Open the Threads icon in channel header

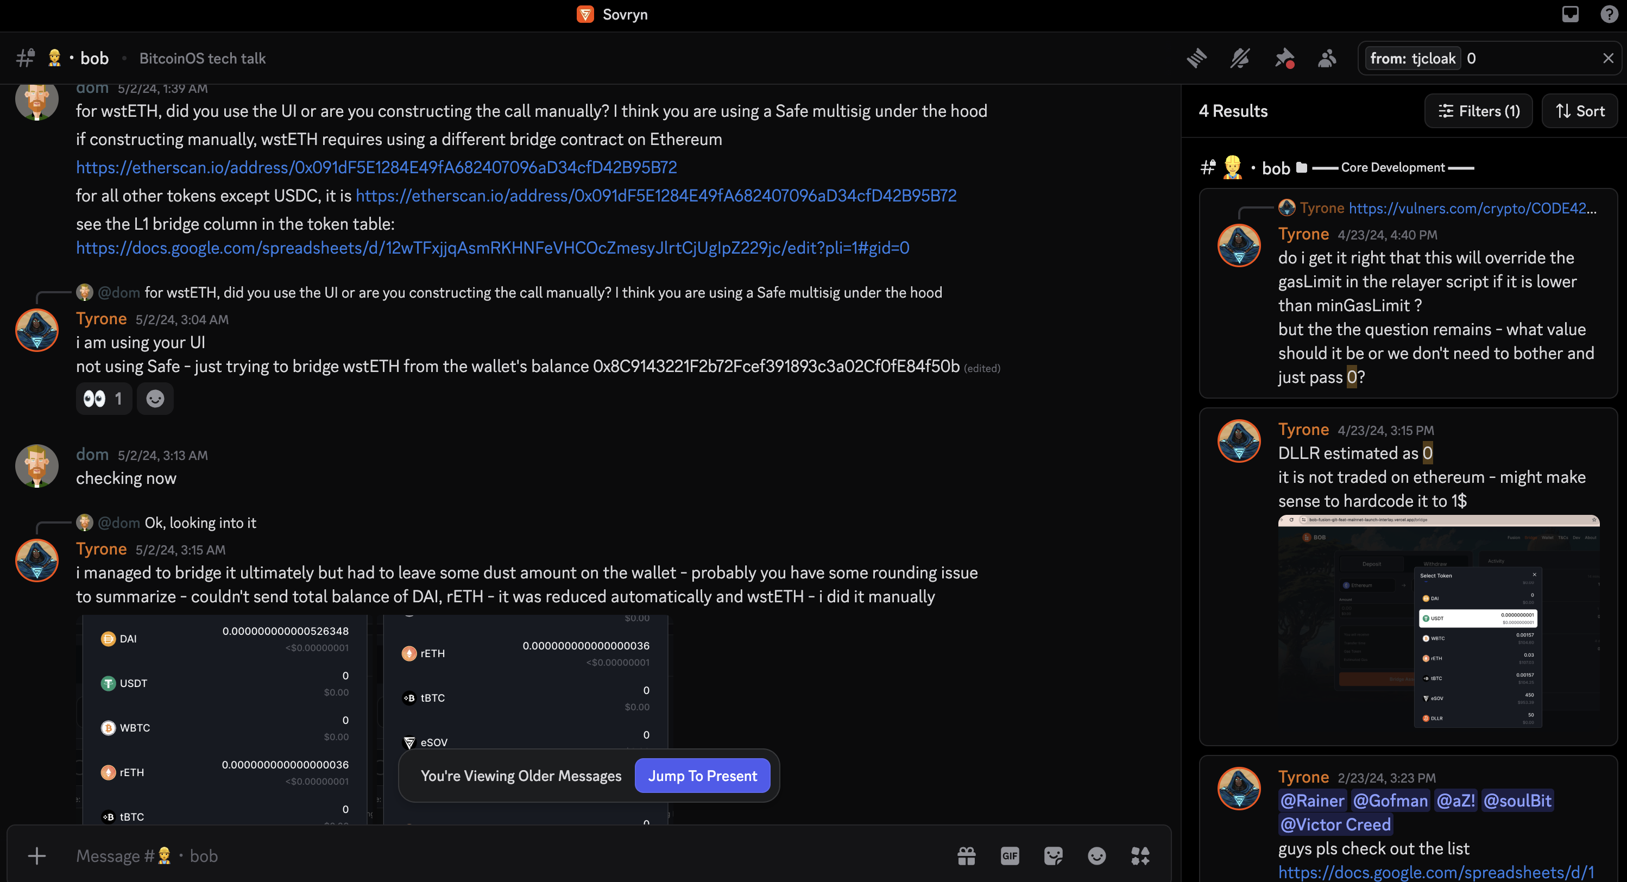tap(1196, 59)
